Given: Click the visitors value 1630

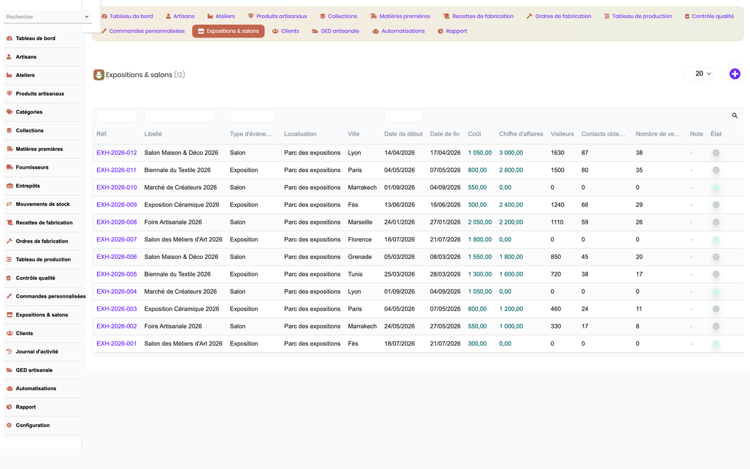Looking at the screenshot, I should pos(557,153).
